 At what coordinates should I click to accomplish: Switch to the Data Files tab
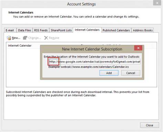[25, 30]
